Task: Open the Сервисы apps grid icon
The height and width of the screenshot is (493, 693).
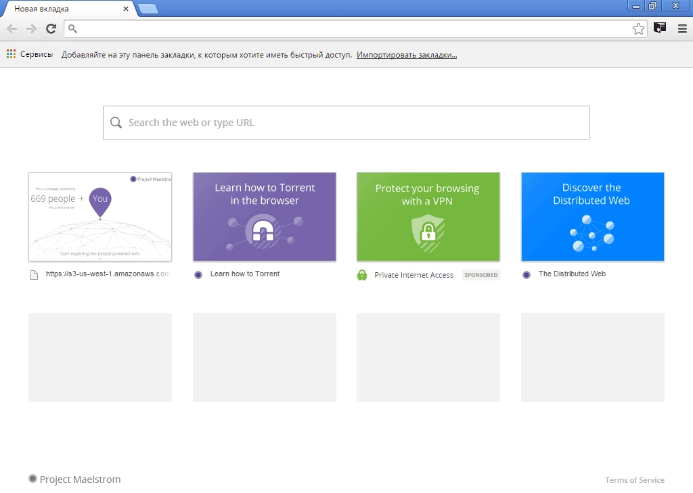Action: [11, 54]
